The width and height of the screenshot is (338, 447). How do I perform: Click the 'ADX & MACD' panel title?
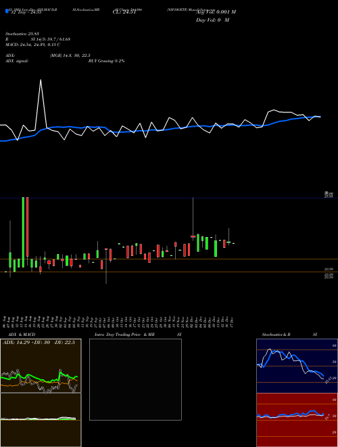(x=22, y=335)
